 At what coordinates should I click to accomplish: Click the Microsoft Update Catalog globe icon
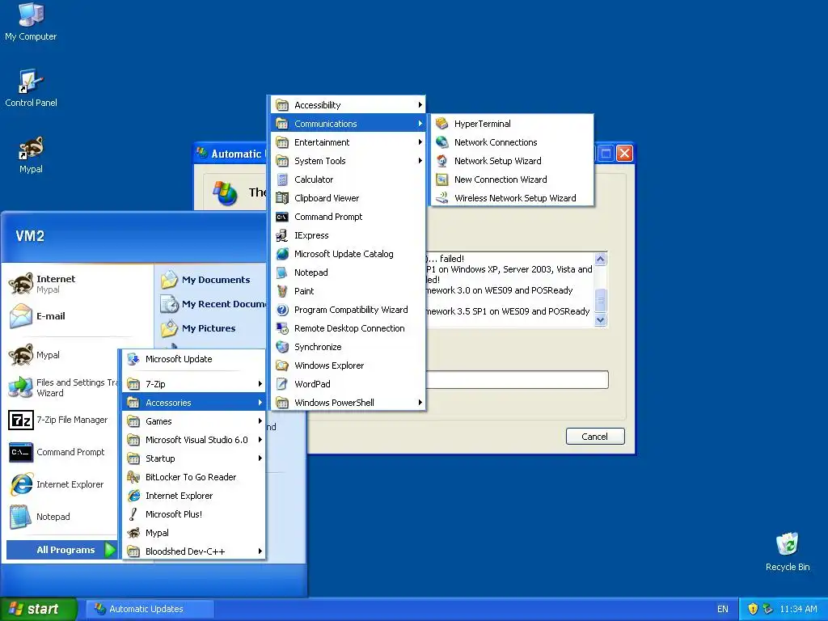(x=282, y=254)
